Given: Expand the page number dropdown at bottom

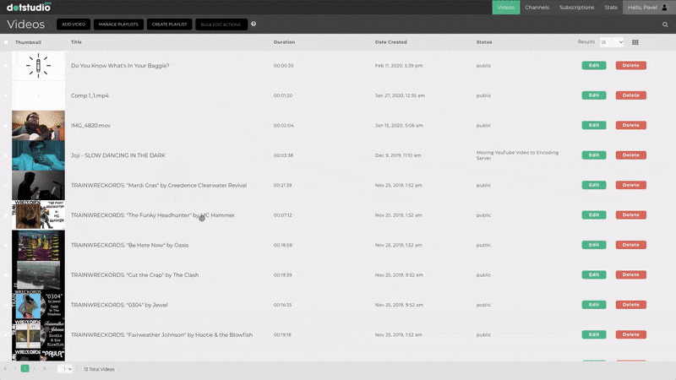Looking at the screenshot, I should (65, 369).
